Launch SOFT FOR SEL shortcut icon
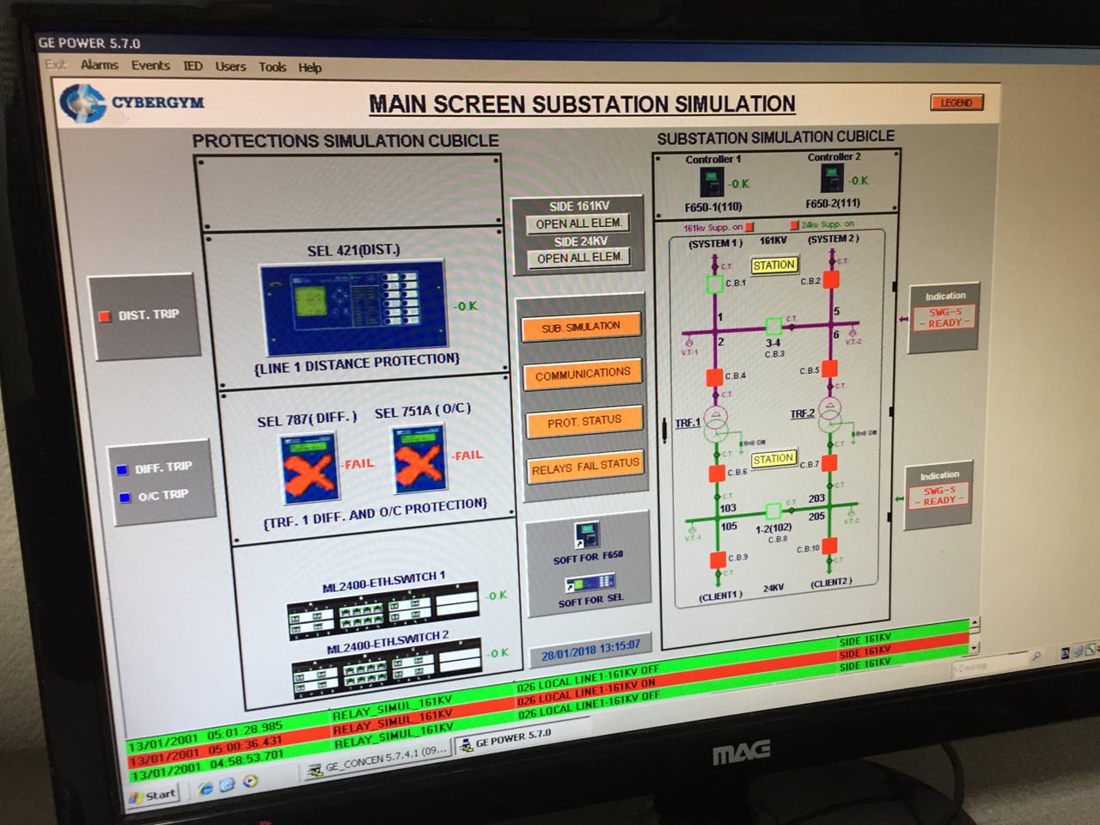This screenshot has width=1100, height=825. 590,584
